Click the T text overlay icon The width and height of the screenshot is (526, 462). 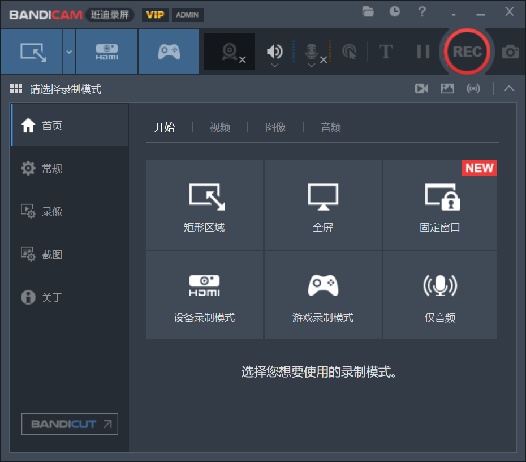pyautogui.click(x=386, y=52)
